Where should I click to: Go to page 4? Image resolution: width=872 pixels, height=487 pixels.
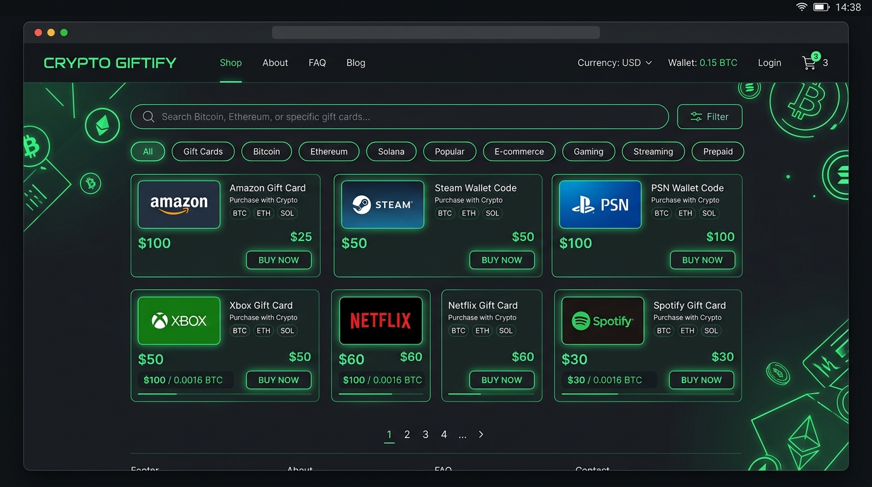pyautogui.click(x=444, y=434)
